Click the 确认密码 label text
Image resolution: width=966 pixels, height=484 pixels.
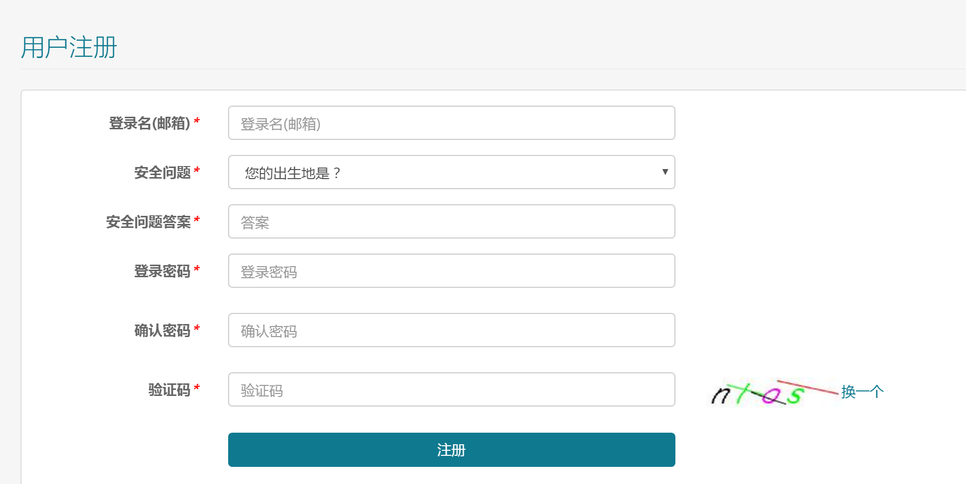coord(163,331)
